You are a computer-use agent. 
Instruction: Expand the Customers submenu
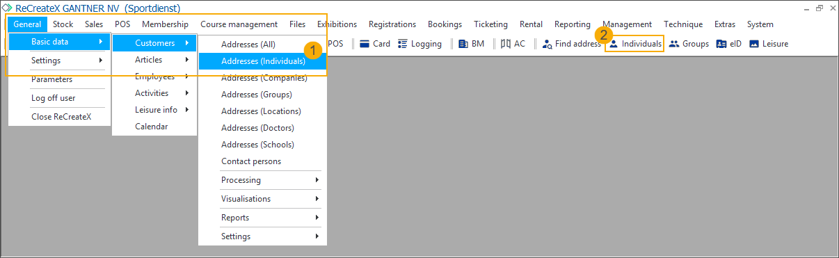pos(154,43)
